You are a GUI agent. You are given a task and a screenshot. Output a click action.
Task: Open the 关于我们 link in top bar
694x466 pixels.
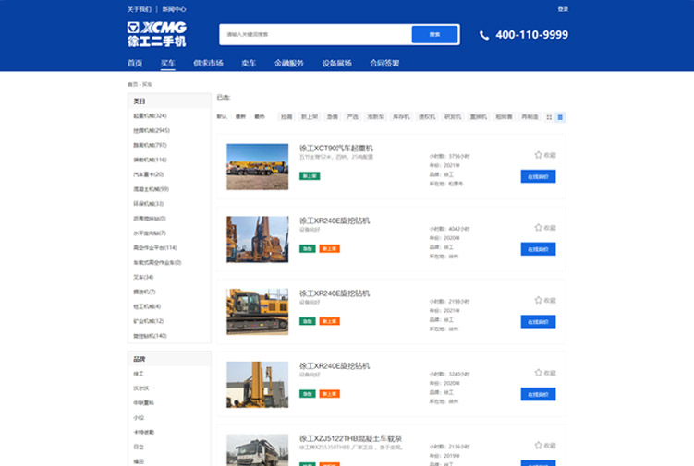[139, 9]
